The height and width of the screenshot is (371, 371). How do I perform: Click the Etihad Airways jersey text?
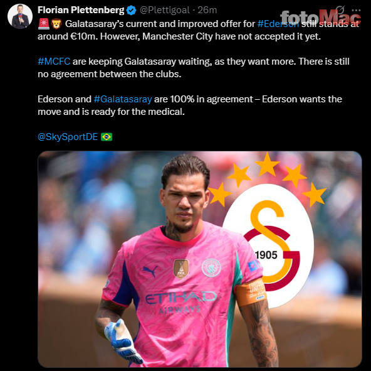[x=180, y=302]
